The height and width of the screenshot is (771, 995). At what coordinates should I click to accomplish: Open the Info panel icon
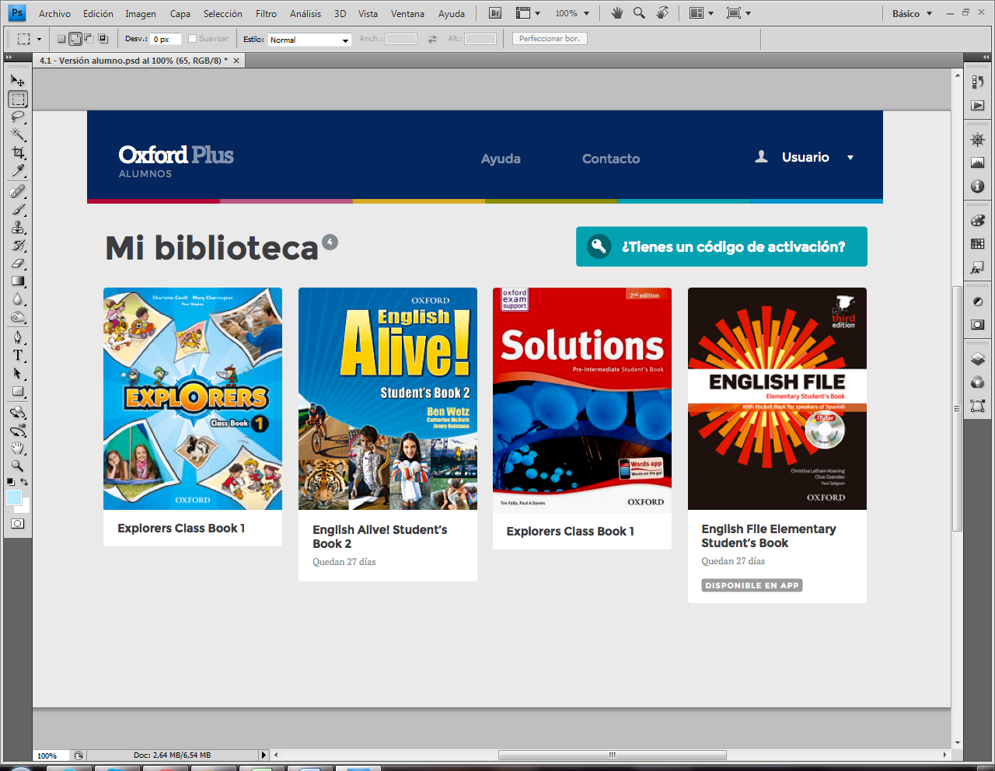point(978,187)
